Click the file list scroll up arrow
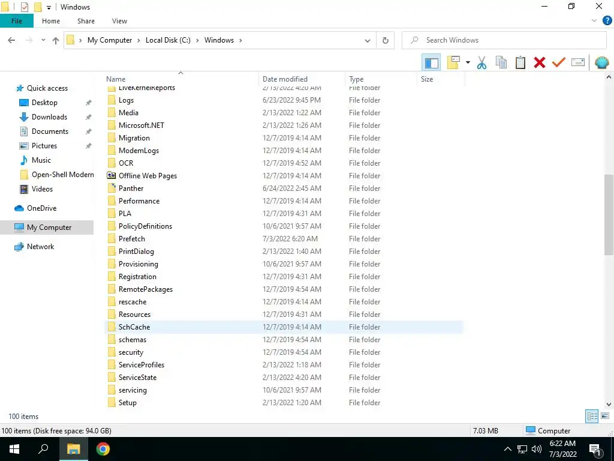 click(609, 77)
